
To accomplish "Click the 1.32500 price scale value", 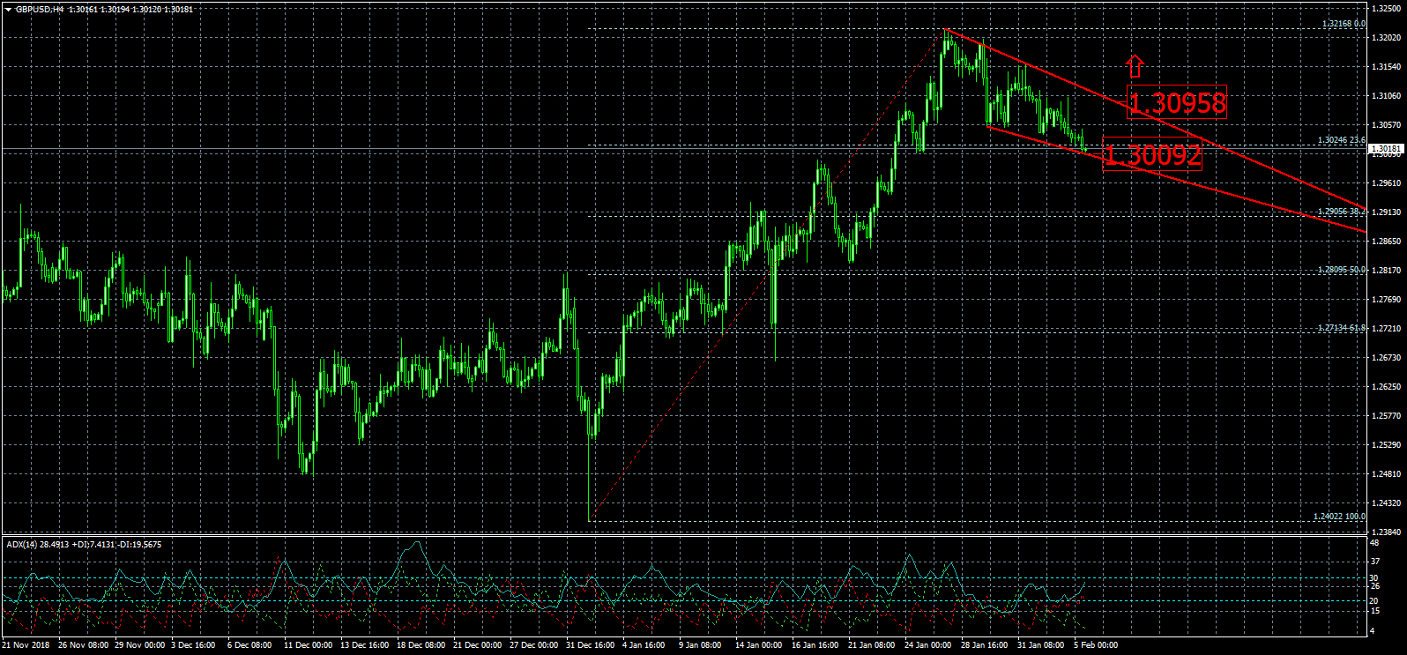I will 1386,9.
